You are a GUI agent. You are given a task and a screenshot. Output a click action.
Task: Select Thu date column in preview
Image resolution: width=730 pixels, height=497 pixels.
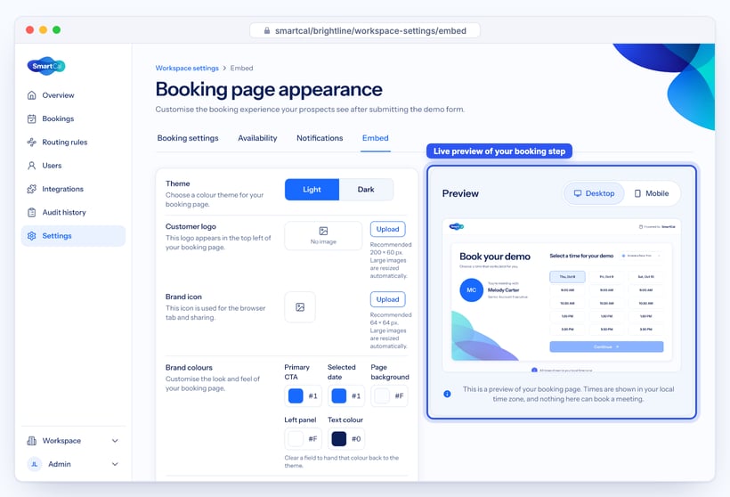click(x=567, y=277)
